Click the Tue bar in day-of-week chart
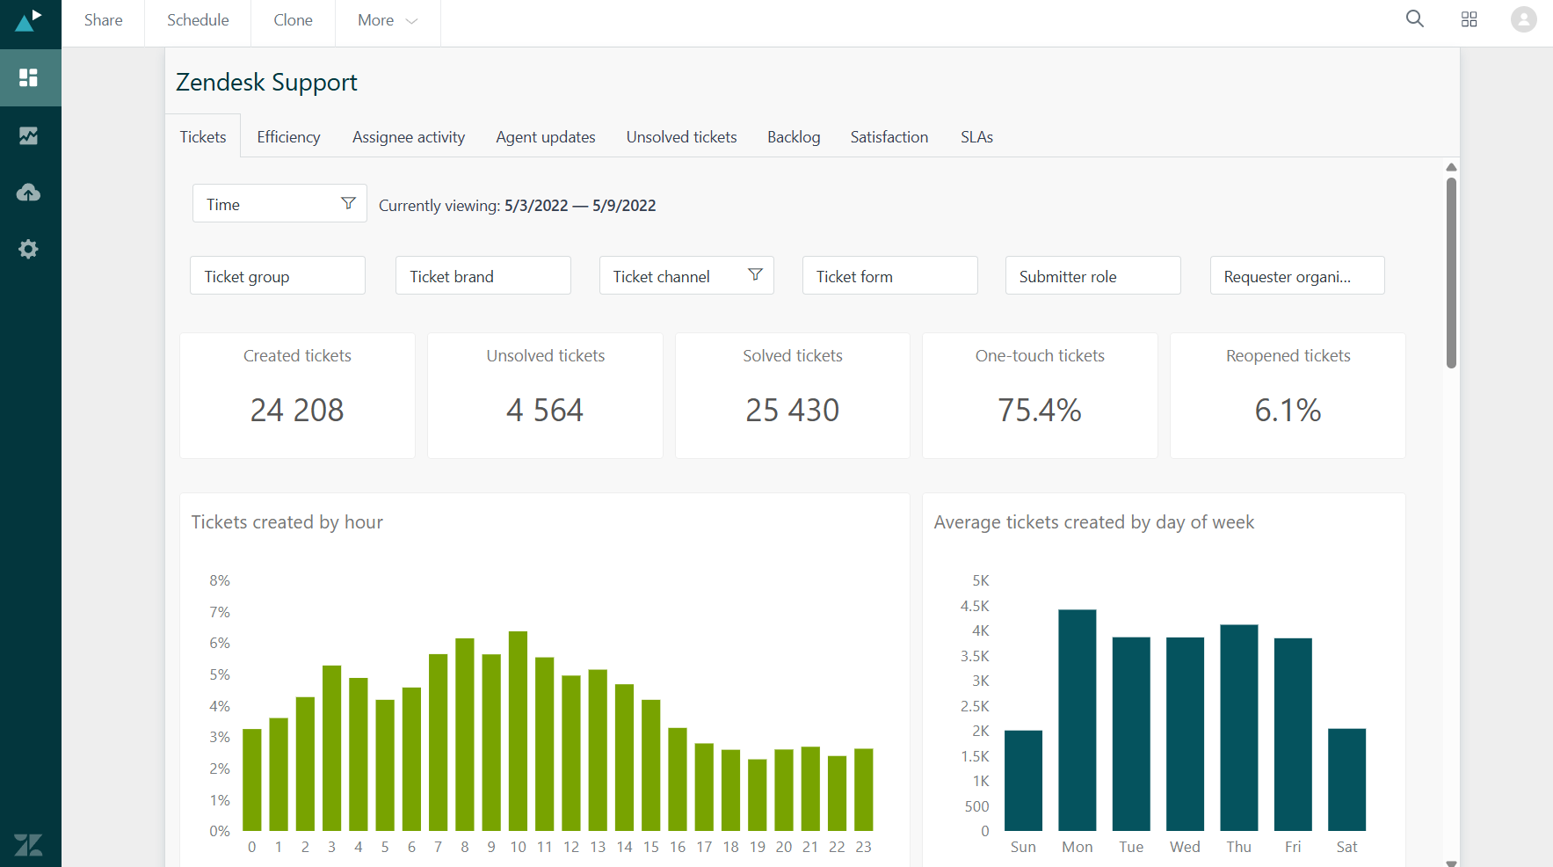 pyautogui.click(x=1131, y=734)
